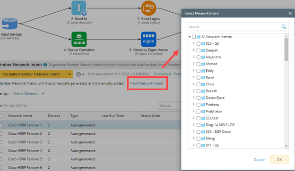Check the 020 - GS checkbox
This screenshot has height=171, width=295.
[x=198, y=44]
